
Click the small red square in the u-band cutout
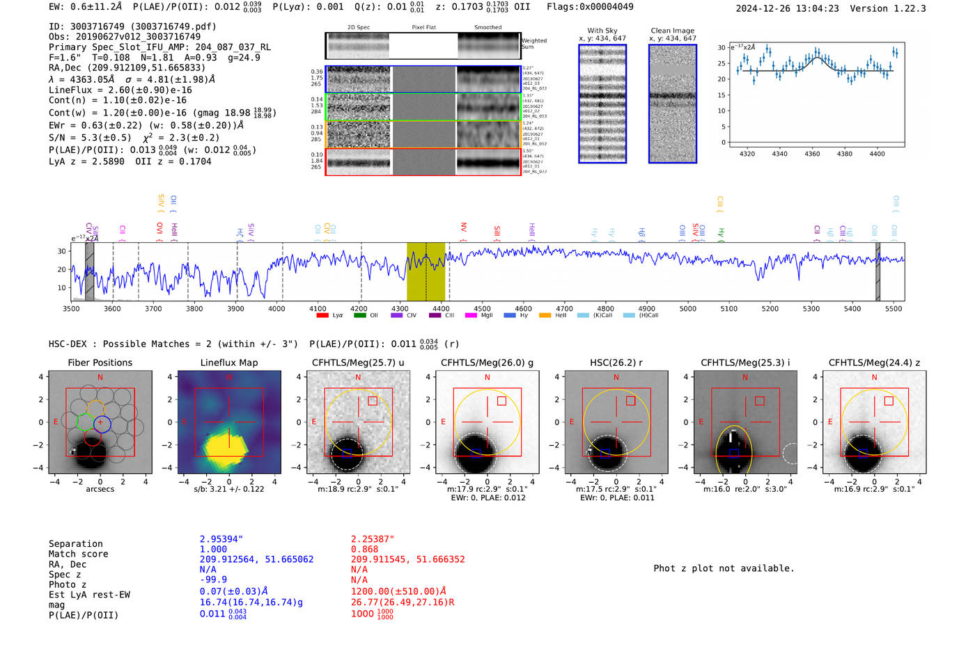click(x=373, y=401)
